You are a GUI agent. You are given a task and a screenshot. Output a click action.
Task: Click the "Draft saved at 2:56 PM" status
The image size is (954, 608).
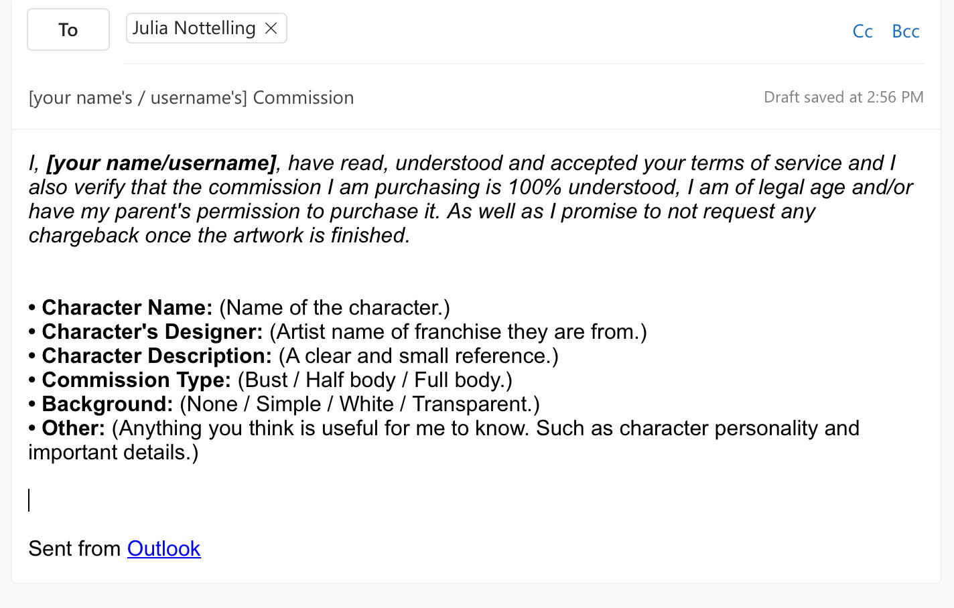click(x=843, y=98)
